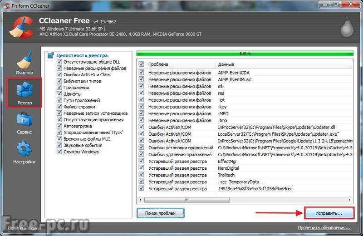Open the Сервис (Tools) section
This screenshot has height=236, width=363.
(x=25, y=123)
